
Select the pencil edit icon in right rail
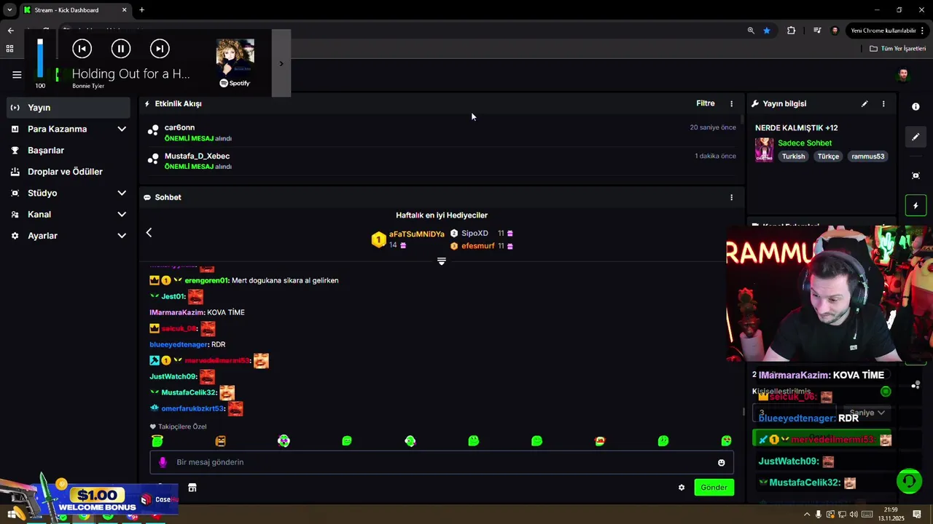click(916, 137)
